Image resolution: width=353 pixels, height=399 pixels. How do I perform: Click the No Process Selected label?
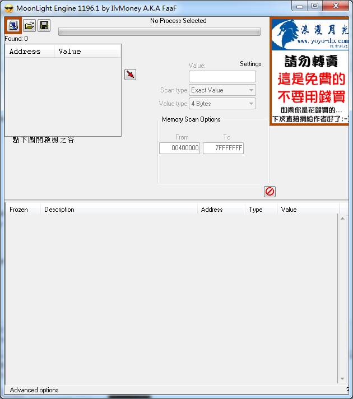[x=178, y=21]
